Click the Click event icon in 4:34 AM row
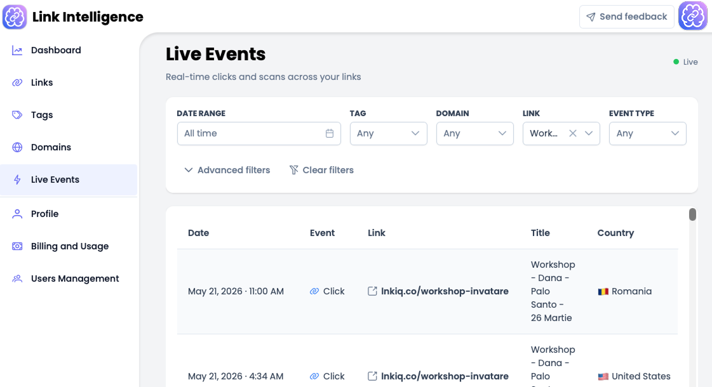The width and height of the screenshot is (712, 387). [x=314, y=376]
